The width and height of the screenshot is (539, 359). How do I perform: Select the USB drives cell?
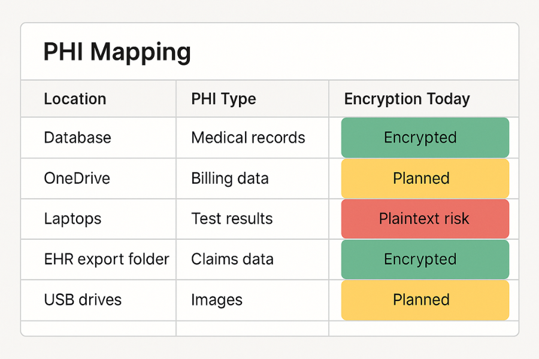pos(83,300)
